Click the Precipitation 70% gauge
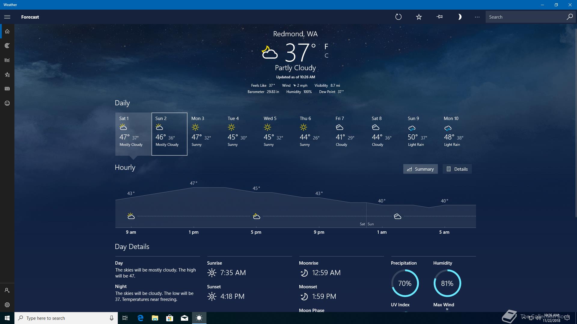This screenshot has height=324, width=577. [x=405, y=283]
